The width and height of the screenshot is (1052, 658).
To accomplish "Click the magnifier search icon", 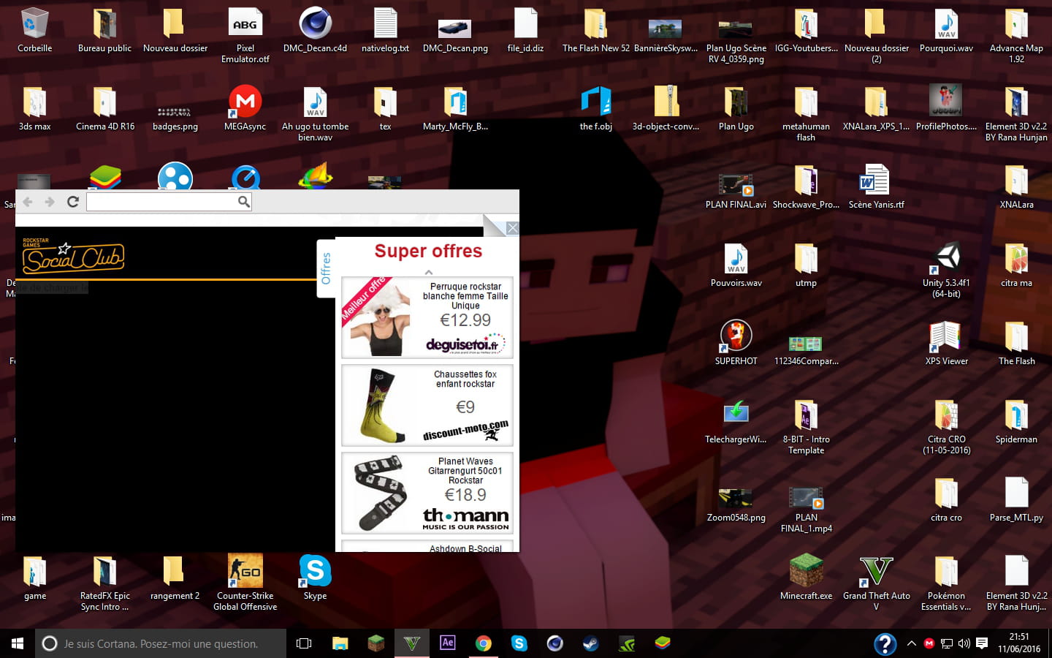I will [244, 202].
